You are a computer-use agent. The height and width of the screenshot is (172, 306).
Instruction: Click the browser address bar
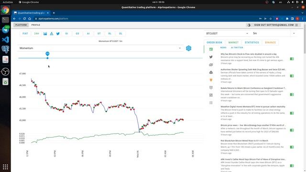click(144, 19)
